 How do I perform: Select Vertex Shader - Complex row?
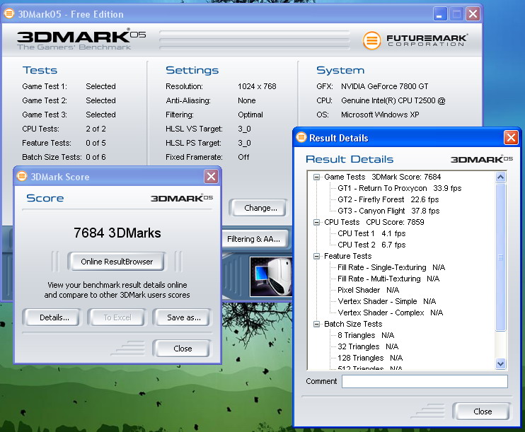tap(390, 313)
